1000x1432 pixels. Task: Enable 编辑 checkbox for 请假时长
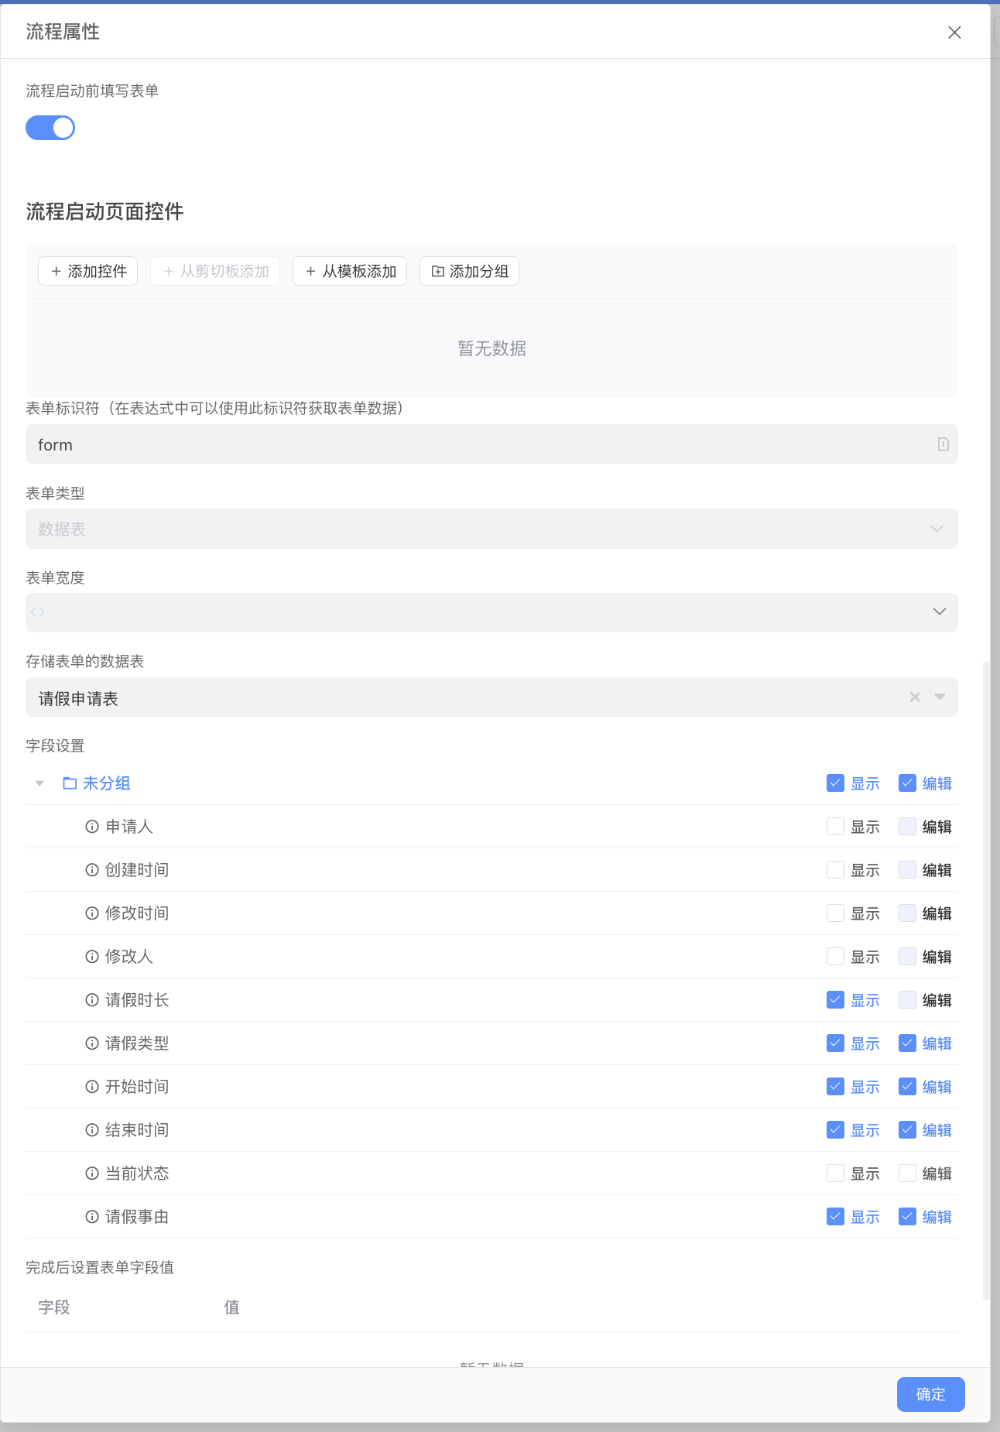click(x=907, y=1000)
